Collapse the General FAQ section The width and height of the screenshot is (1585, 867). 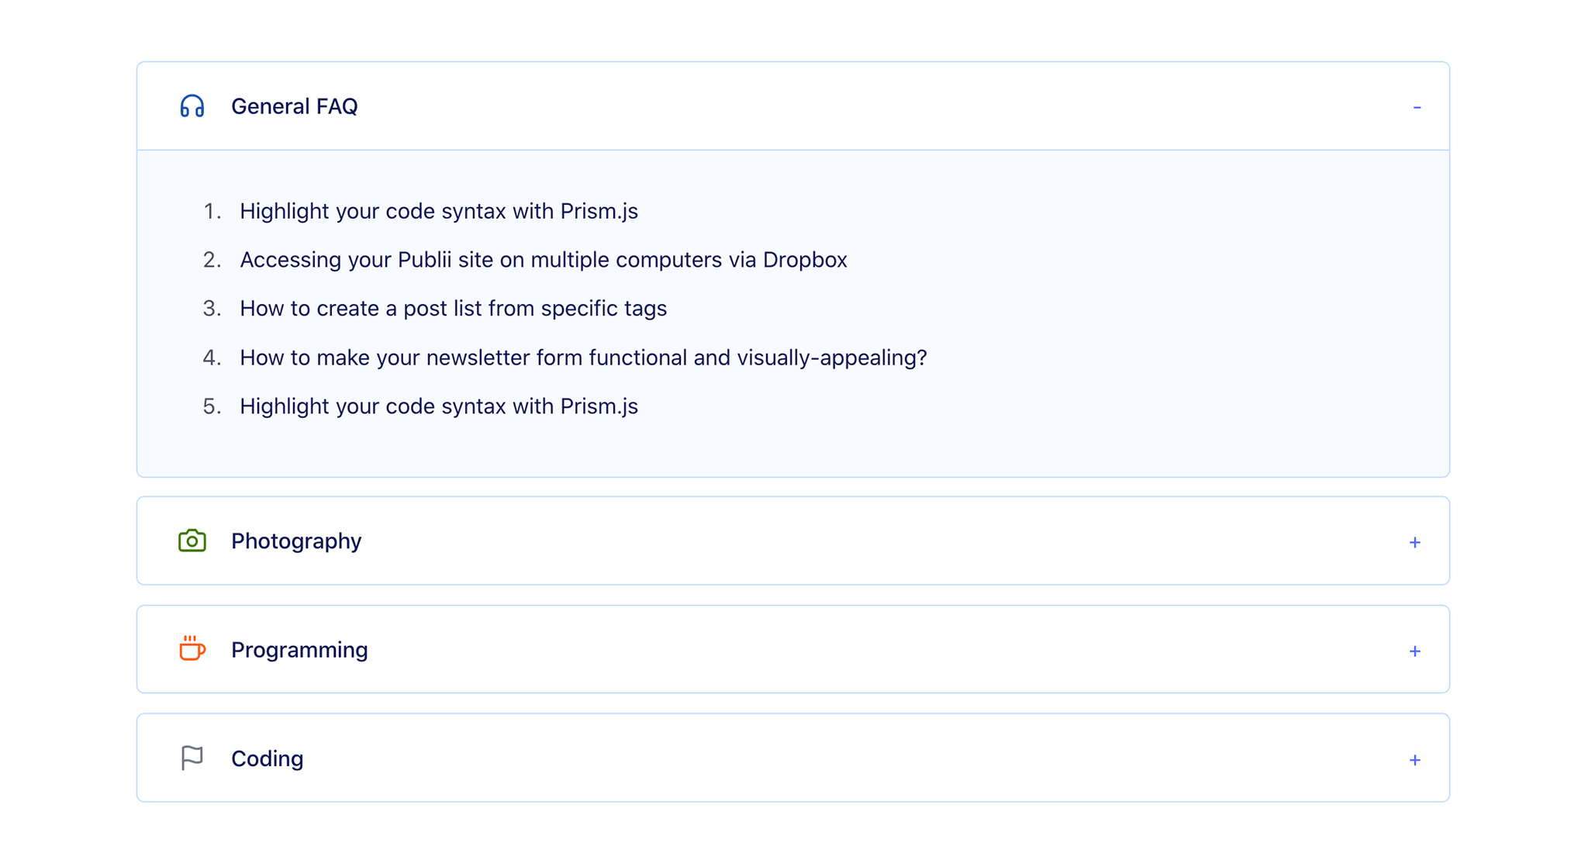point(1417,107)
